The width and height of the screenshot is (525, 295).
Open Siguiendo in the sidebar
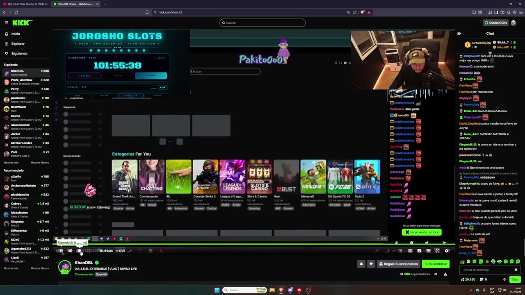click(x=16, y=54)
